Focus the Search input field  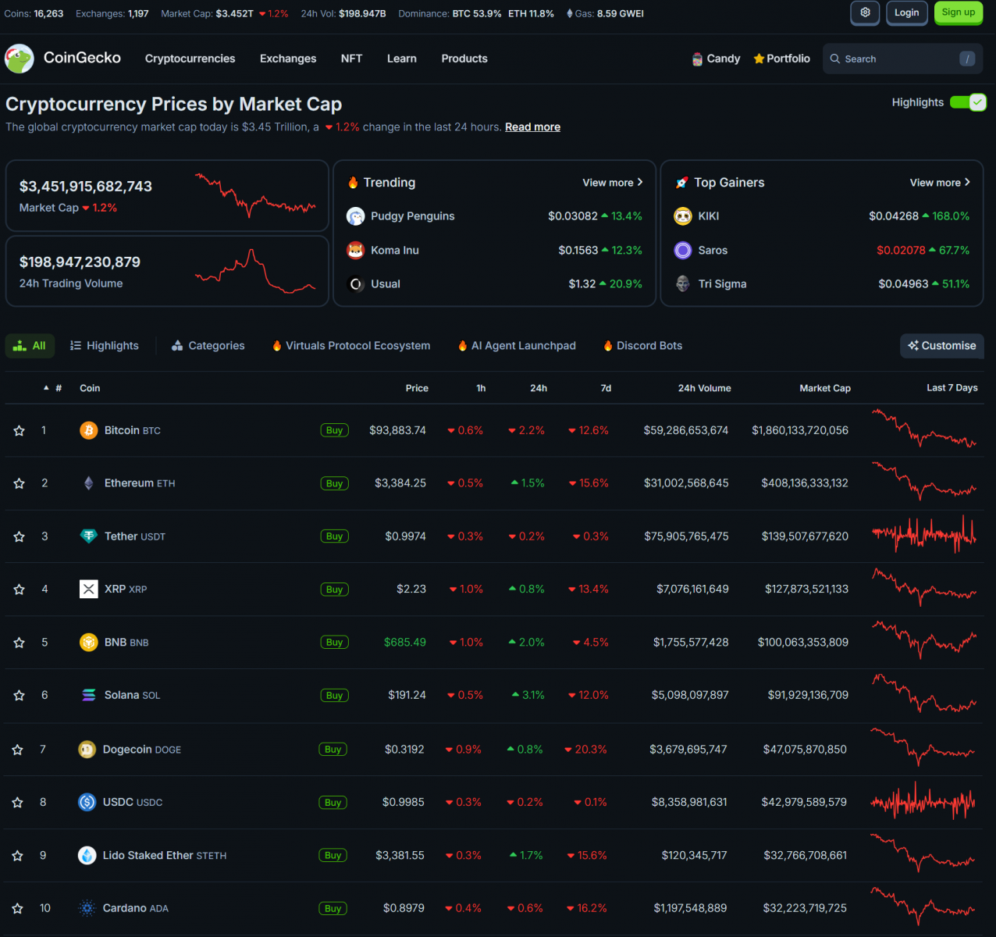tap(898, 59)
